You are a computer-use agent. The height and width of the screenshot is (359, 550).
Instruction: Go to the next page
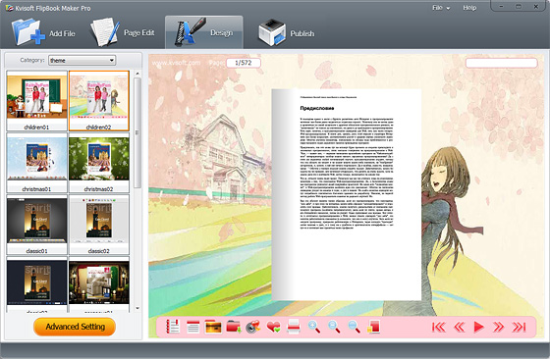[x=498, y=327]
